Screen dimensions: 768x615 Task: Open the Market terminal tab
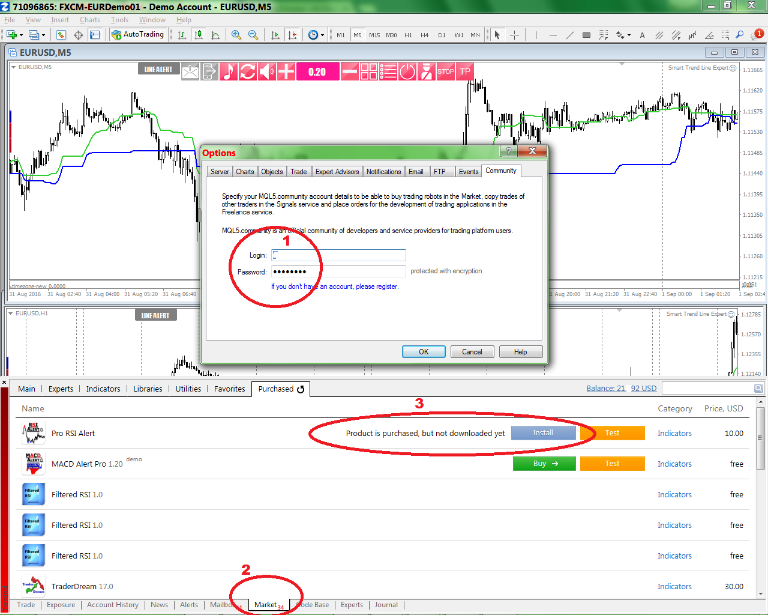[x=265, y=605]
